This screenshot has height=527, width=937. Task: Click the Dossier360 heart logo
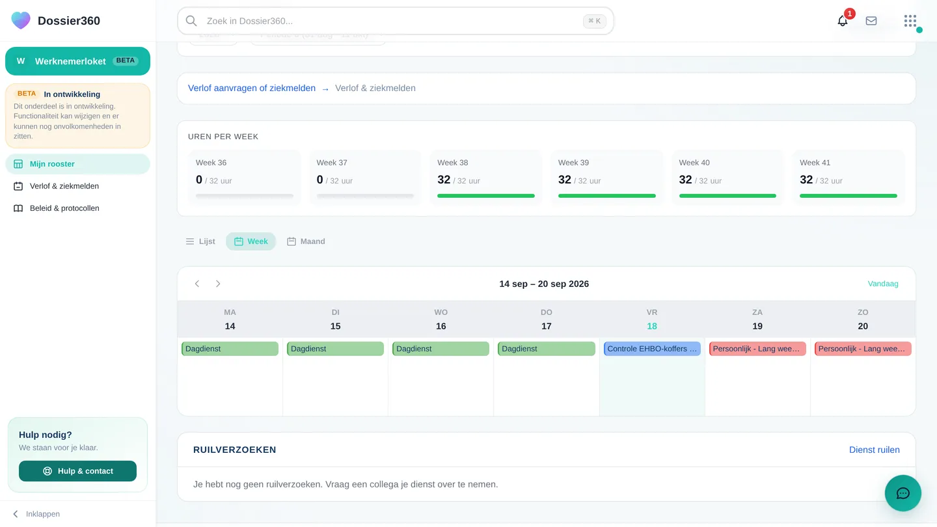[21, 20]
